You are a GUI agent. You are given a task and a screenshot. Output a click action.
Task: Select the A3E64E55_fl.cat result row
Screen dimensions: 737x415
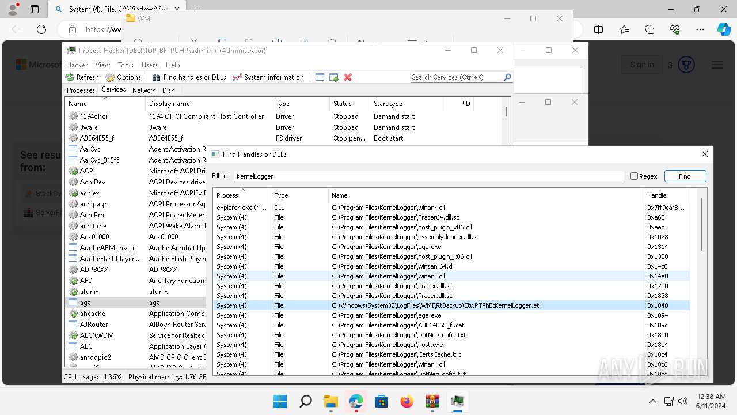[x=451, y=325]
